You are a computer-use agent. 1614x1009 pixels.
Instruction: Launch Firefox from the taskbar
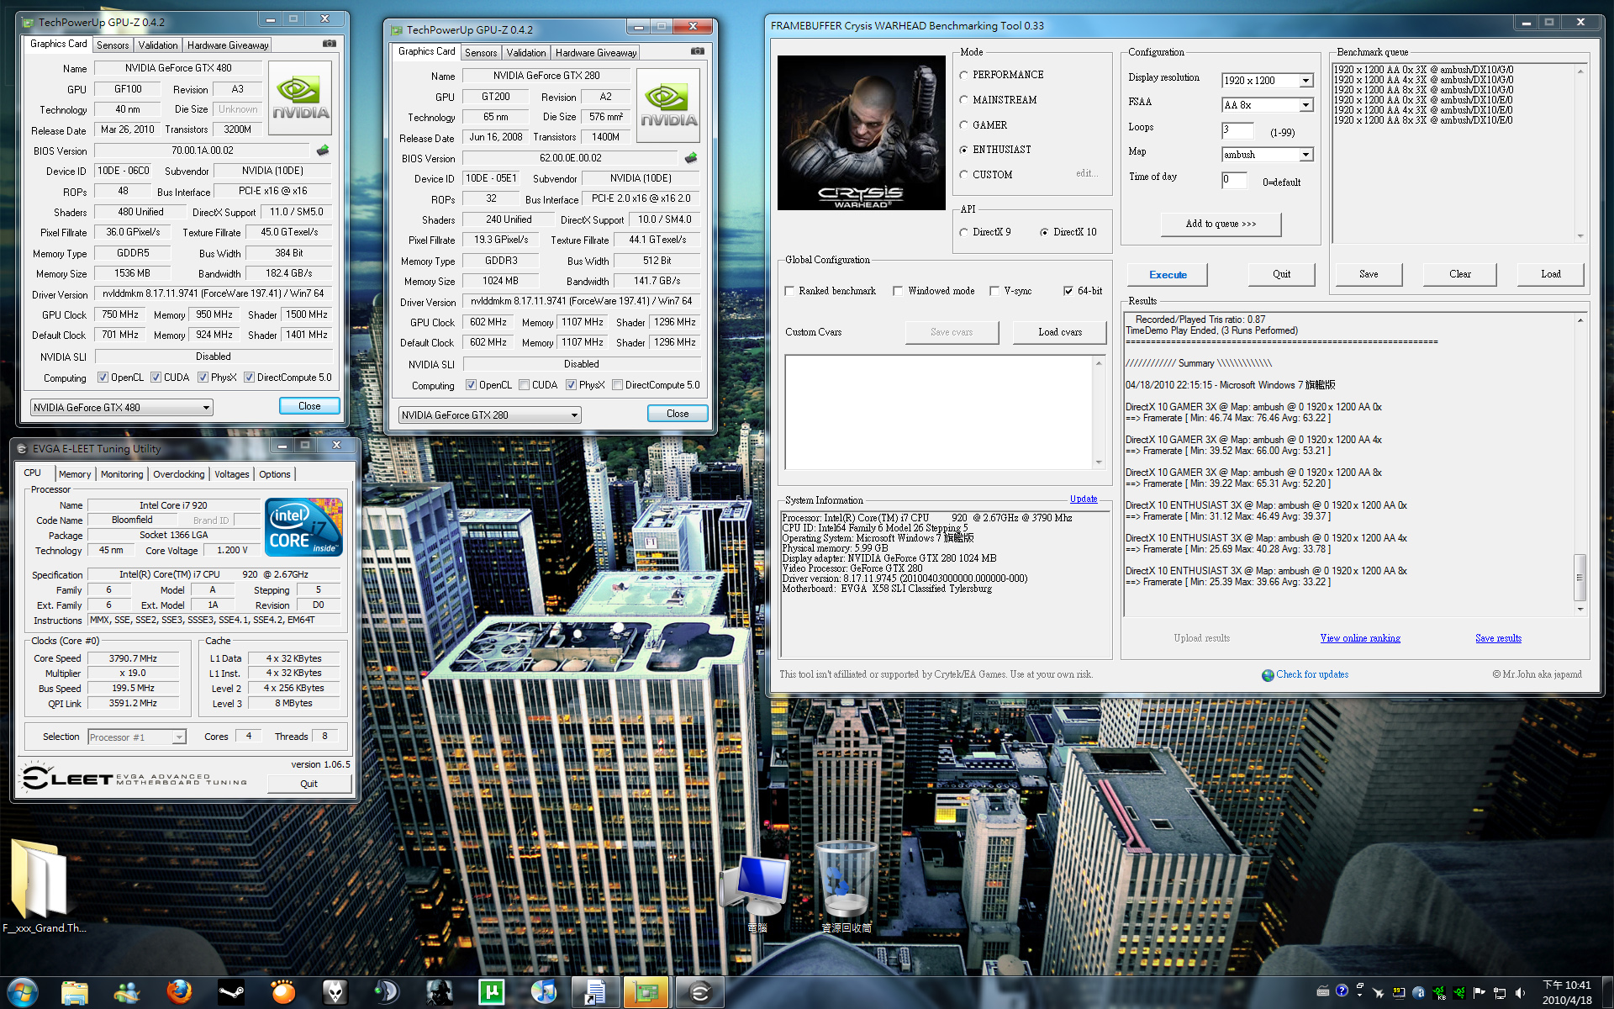click(179, 993)
